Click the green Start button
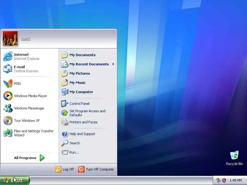 tap(15, 180)
